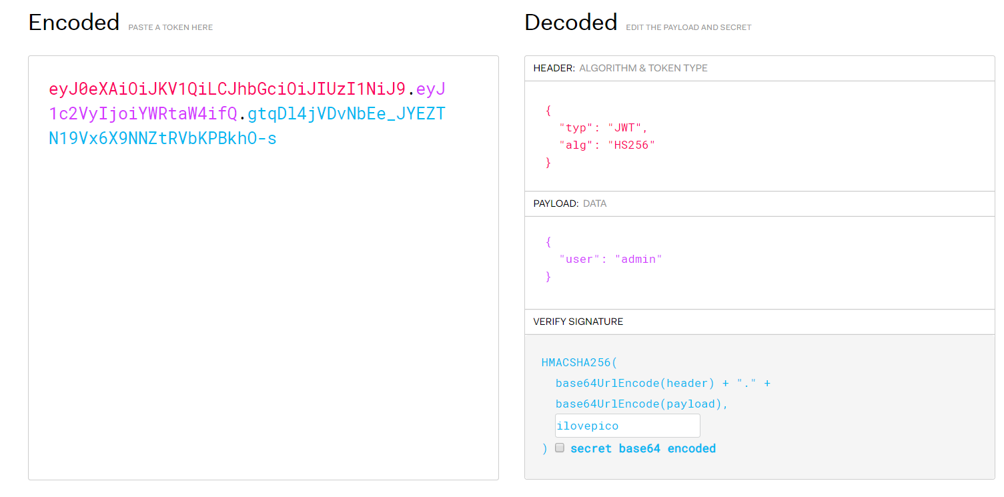
Task: Click the VERIFY SIGNATURE section title
Action: click(578, 322)
